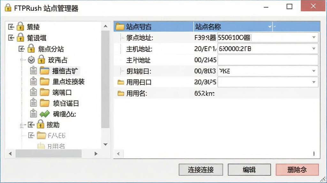Click the lock icon beside 能点分站
The image size is (327, 183).
click(x=31, y=49)
